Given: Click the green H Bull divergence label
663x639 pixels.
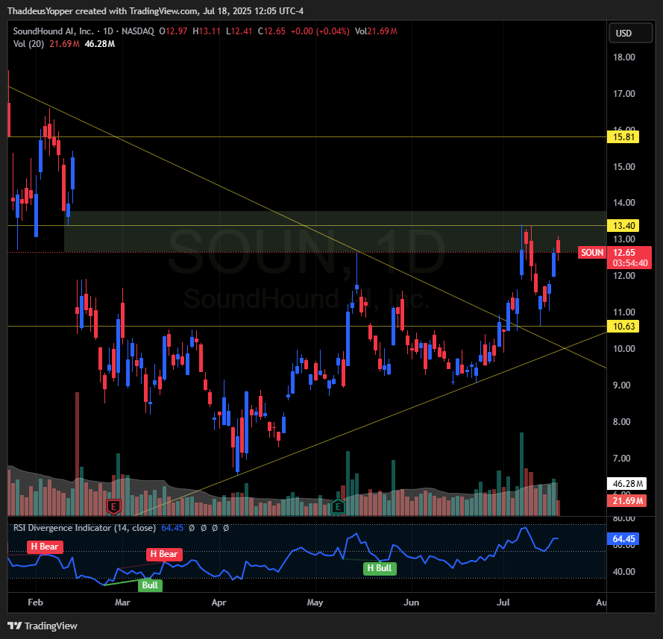Looking at the screenshot, I should (380, 568).
